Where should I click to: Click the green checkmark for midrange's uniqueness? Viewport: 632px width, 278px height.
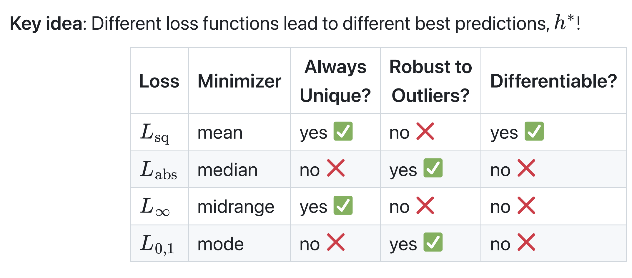(x=343, y=205)
